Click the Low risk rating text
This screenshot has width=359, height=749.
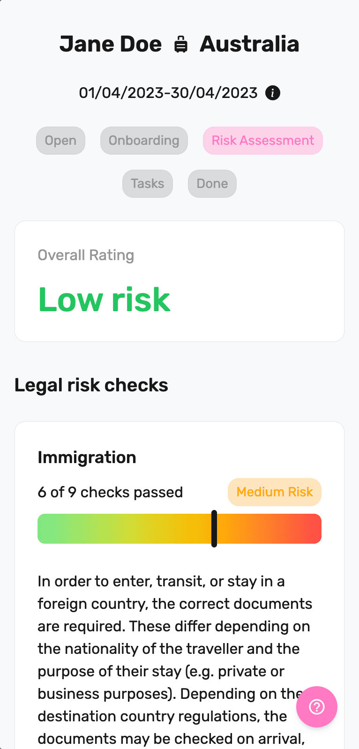click(x=104, y=299)
